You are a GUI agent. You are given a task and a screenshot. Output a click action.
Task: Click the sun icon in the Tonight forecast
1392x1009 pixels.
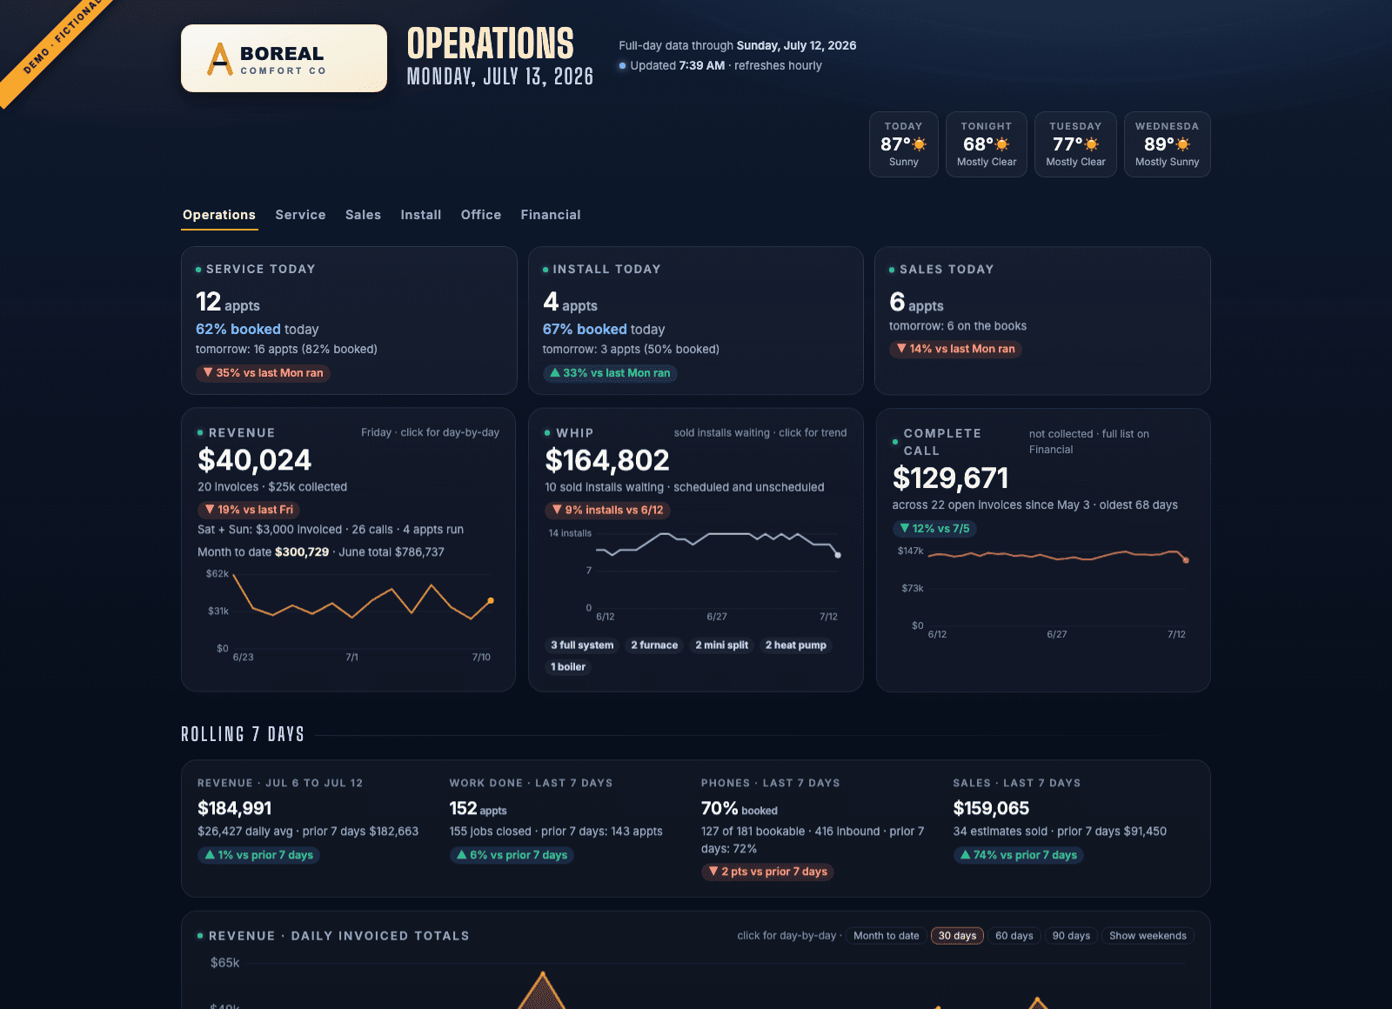(x=1002, y=144)
